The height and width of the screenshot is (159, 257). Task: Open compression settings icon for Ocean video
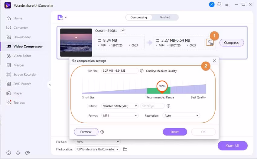coord(210,42)
